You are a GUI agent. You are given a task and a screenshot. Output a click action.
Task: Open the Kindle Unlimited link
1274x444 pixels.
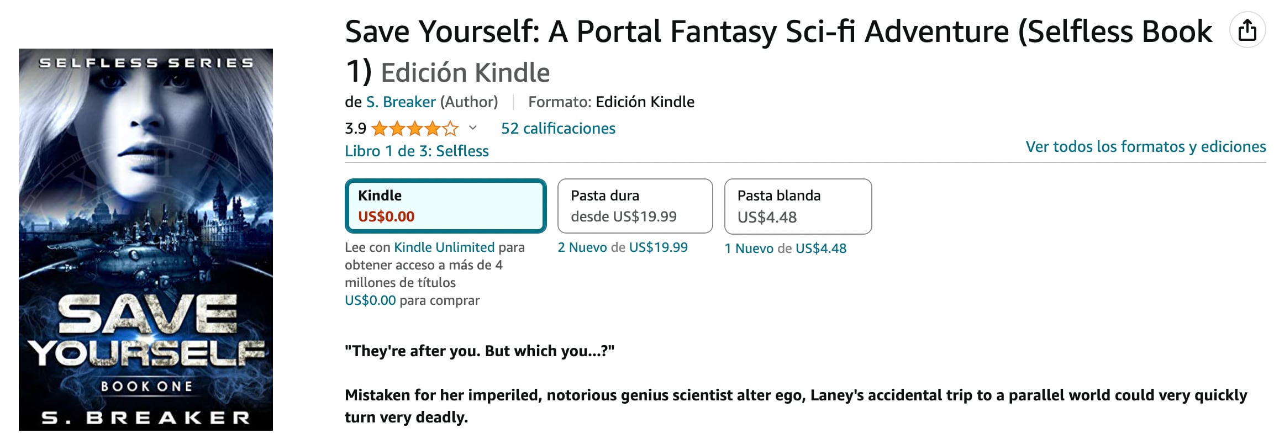(444, 247)
